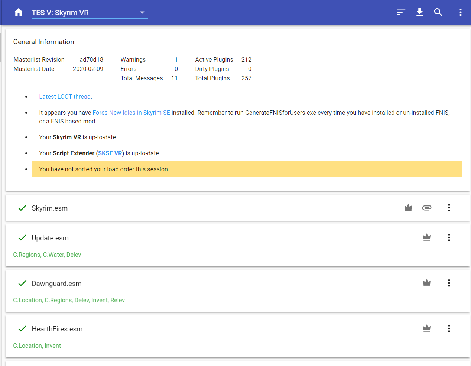The width and height of the screenshot is (471, 366).
Task: Select the Skyrim.esm plugin name
Action: [x=50, y=208]
